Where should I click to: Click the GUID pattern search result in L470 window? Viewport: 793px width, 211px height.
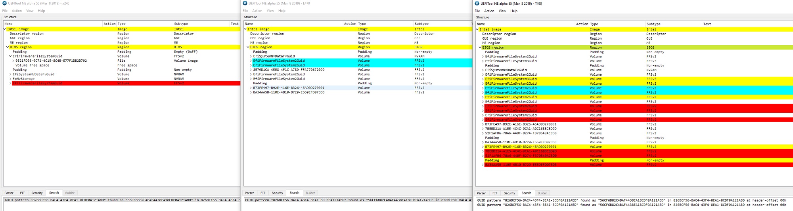tap(358, 200)
